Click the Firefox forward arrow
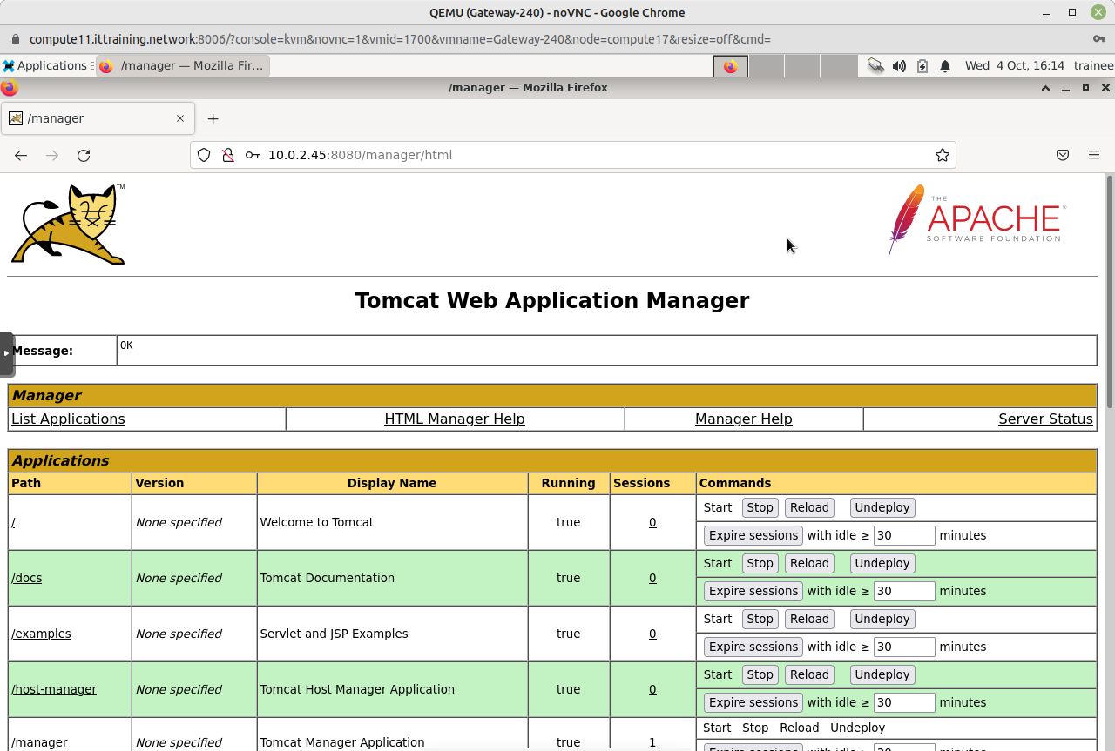Screen dimensions: 1115x751 [x=52, y=155]
